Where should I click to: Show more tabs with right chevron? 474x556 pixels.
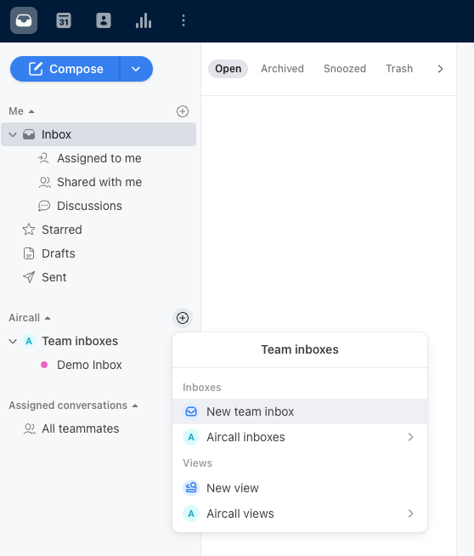pyautogui.click(x=440, y=69)
